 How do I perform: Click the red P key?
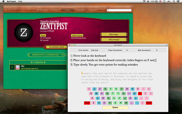140,94
